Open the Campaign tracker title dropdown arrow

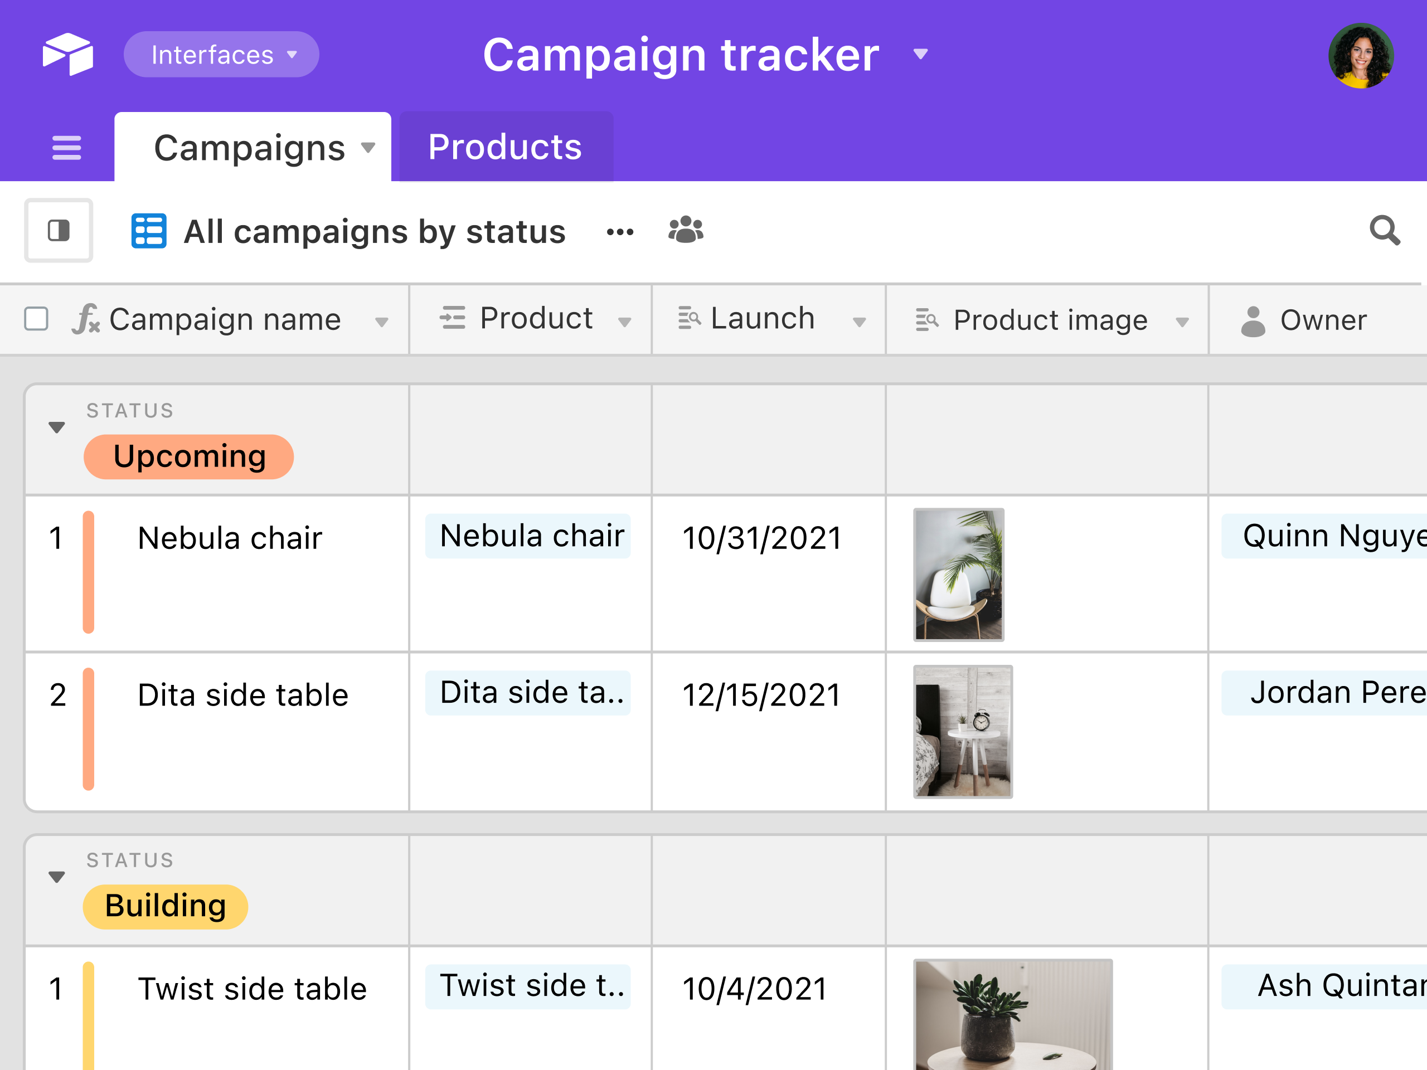(x=921, y=54)
